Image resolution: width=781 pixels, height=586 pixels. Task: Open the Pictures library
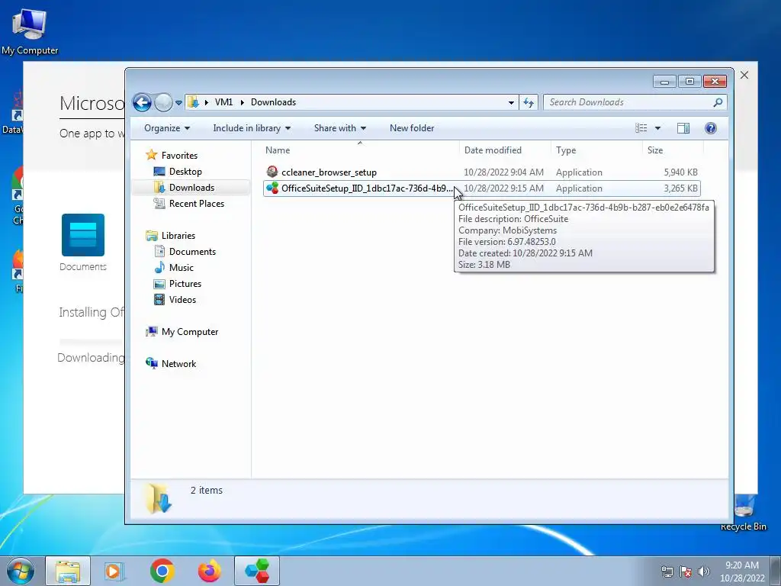pyautogui.click(x=185, y=284)
